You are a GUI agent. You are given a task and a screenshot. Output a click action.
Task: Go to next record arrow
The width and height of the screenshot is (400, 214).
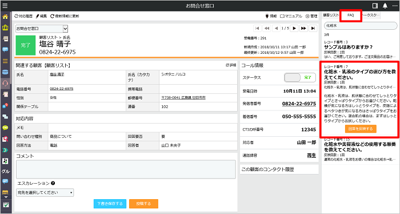pyautogui.click(x=294, y=29)
